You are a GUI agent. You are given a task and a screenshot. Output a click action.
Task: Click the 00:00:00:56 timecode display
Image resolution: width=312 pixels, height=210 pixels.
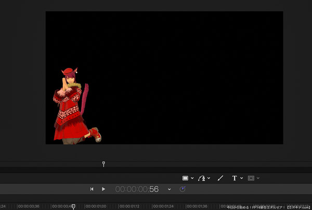137,189
